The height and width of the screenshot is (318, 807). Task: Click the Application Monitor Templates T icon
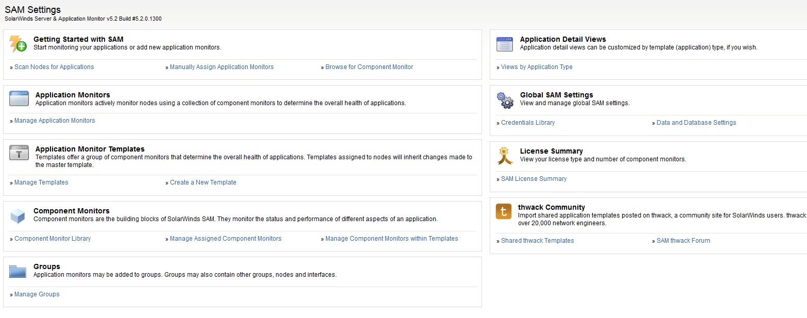(x=19, y=153)
